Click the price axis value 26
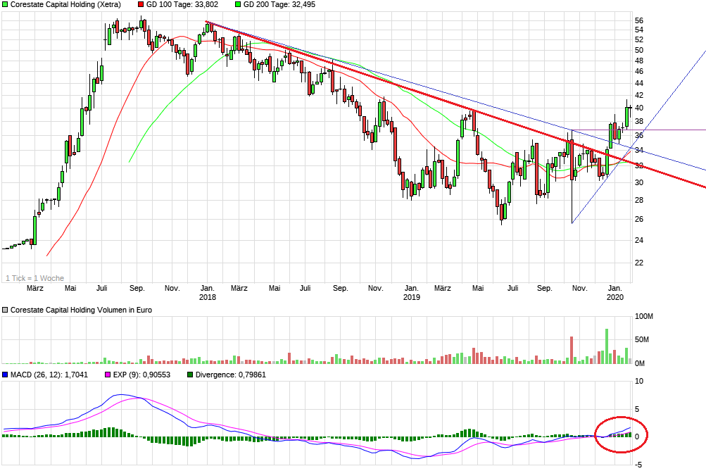706x471 pixels. coord(639,220)
